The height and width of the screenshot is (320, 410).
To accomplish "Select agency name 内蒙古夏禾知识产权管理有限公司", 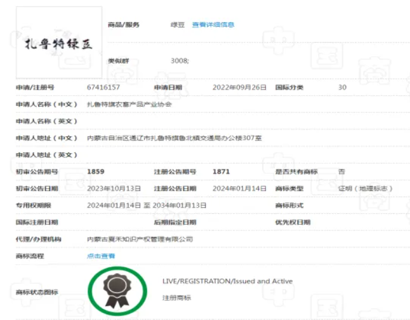I will pyautogui.click(x=140, y=239).
